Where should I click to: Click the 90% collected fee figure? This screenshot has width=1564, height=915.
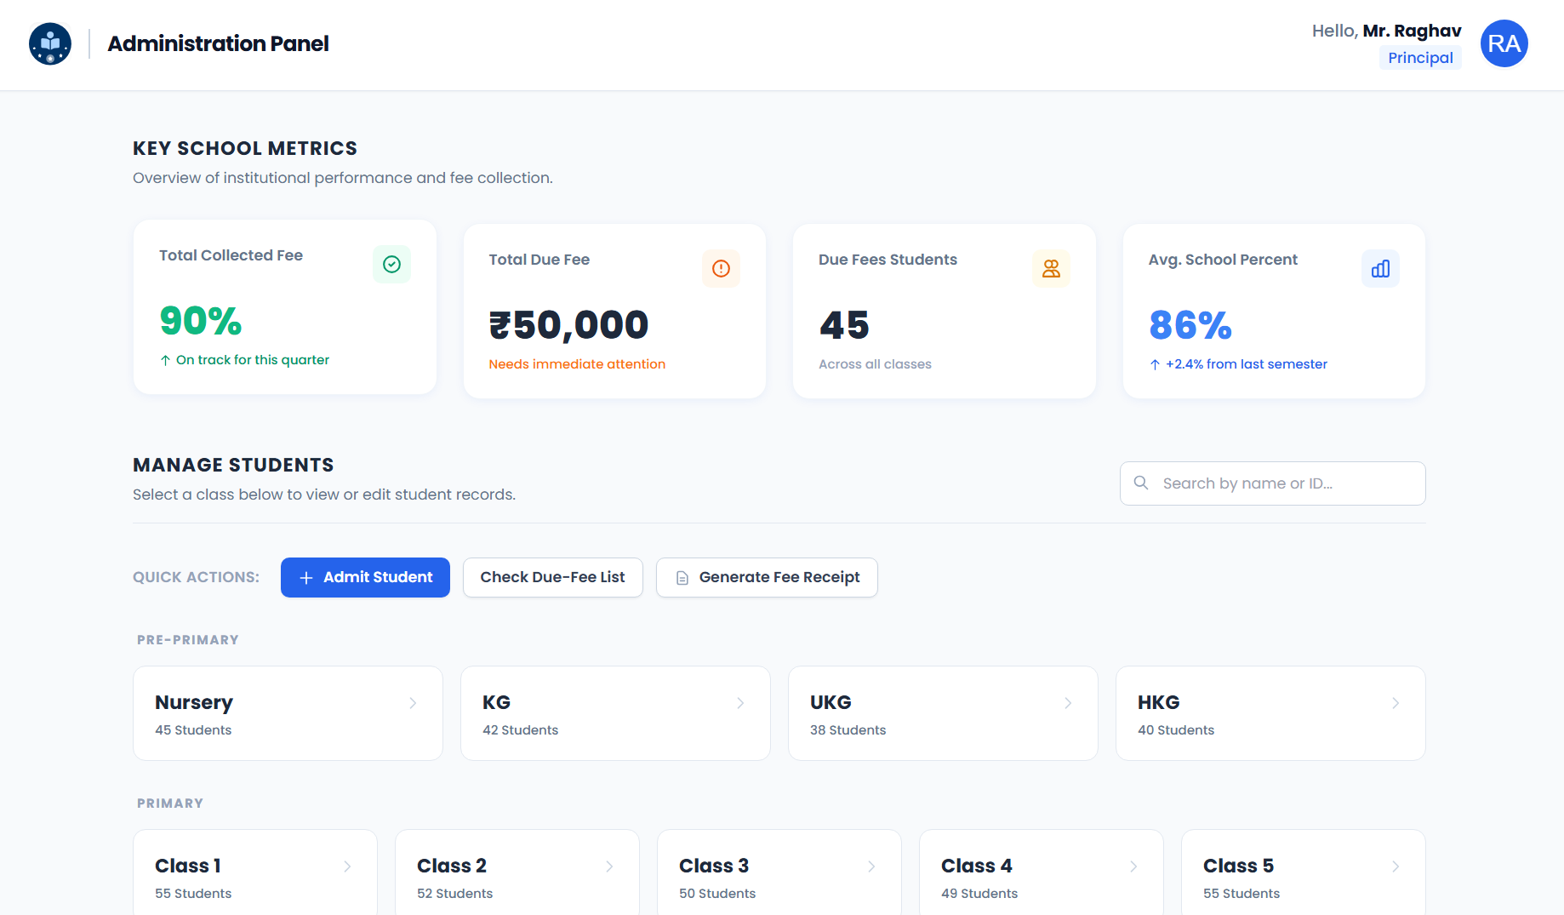pos(200,321)
